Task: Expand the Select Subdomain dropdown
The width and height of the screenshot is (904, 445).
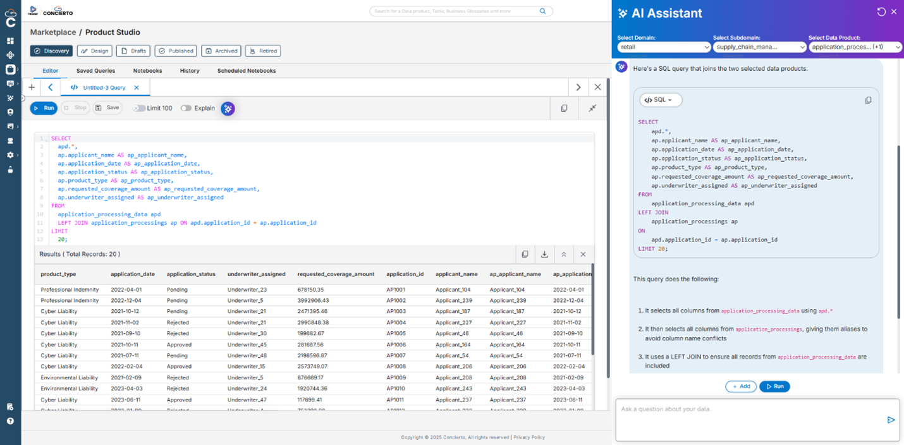Action: pyautogui.click(x=759, y=47)
